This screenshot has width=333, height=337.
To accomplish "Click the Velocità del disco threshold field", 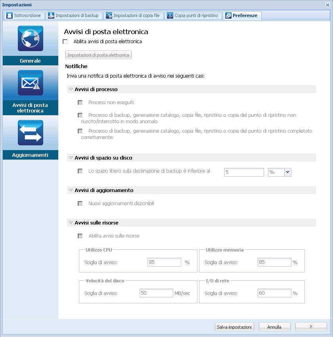I will [156, 293].
